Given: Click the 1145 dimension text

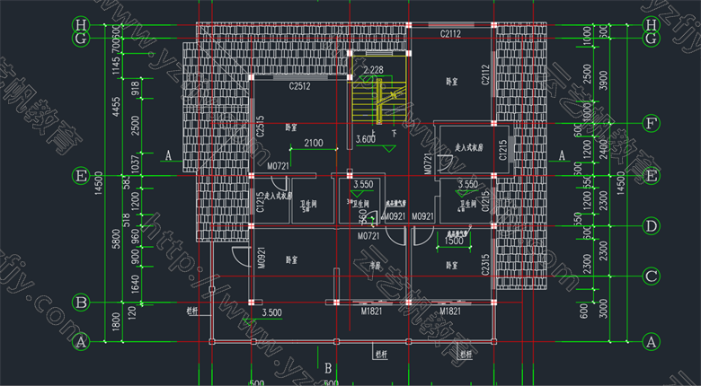Looking at the screenshot, I should click(116, 66).
